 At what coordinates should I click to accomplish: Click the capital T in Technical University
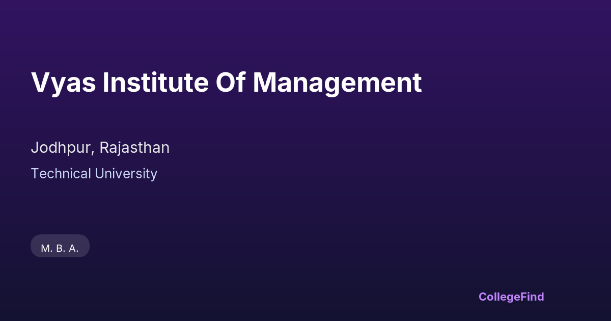[x=35, y=174]
